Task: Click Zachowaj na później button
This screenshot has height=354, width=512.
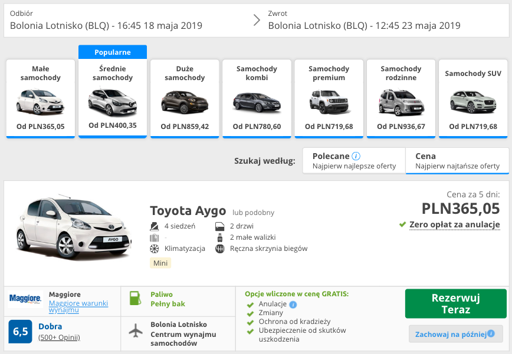Action: 456,334
